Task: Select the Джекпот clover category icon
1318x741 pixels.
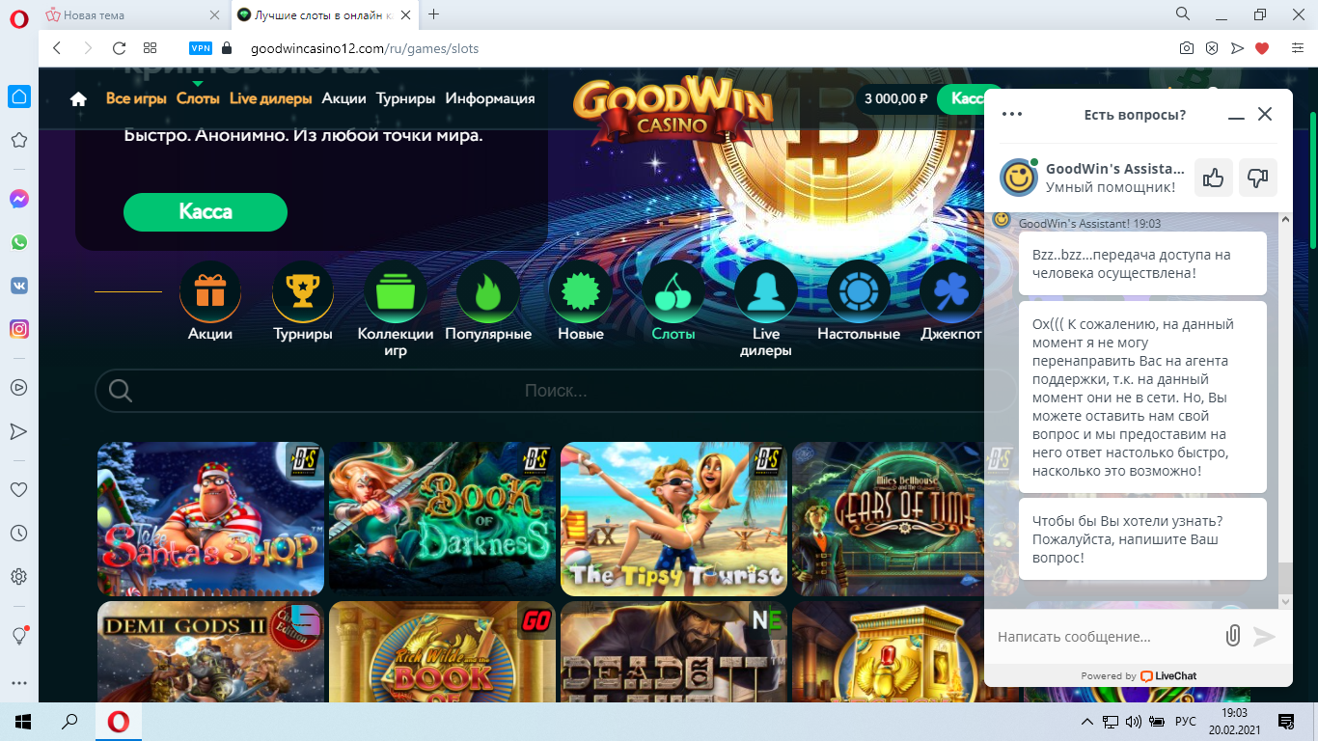Action: [950, 292]
